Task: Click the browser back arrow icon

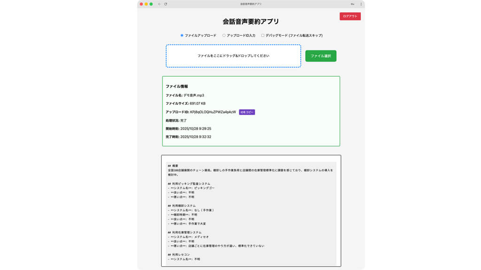Action: click(x=159, y=4)
